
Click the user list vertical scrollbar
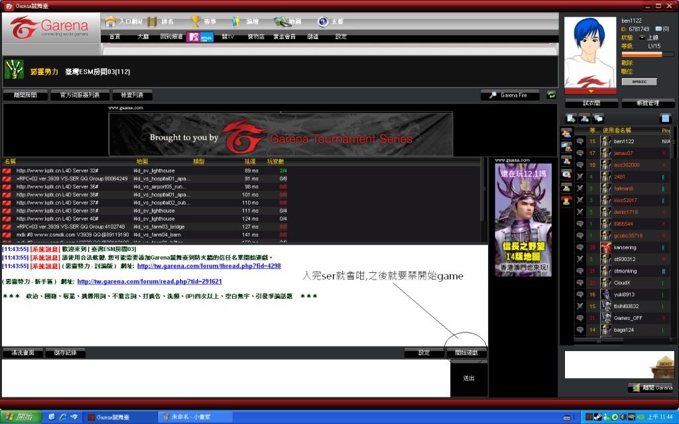click(x=672, y=234)
